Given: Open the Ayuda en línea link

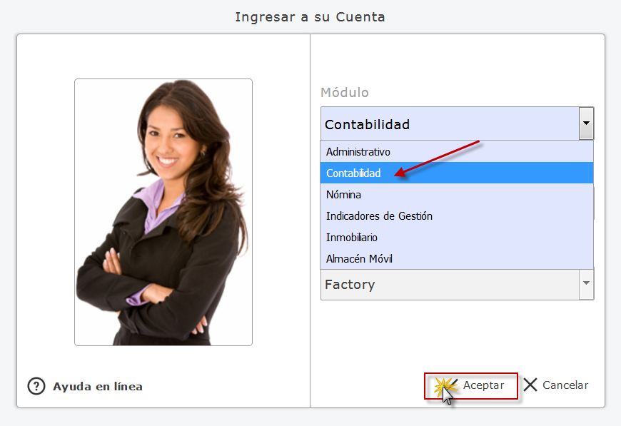Looking at the screenshot, I should (98, 387).
